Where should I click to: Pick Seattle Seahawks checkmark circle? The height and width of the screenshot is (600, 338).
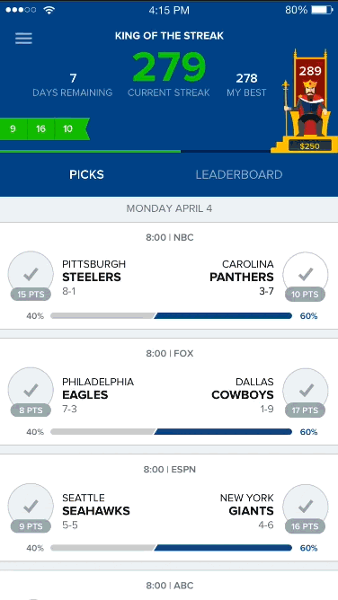[31, 507]
